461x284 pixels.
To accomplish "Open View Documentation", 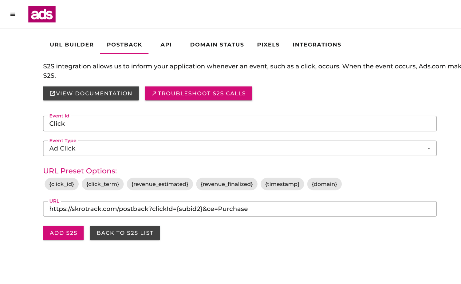I will pos(91,93).
